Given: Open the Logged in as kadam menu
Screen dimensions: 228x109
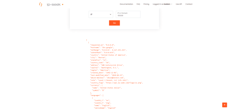Looking at the screenshot, I should [162, 4].
